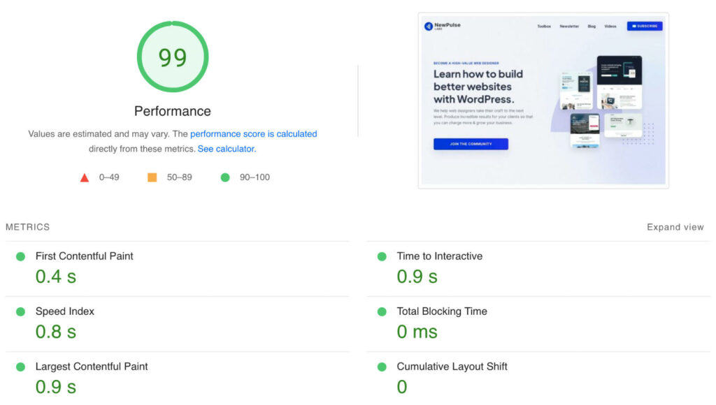Open the Toolbox nav item
716x405 pixels.
pos(544,26)
